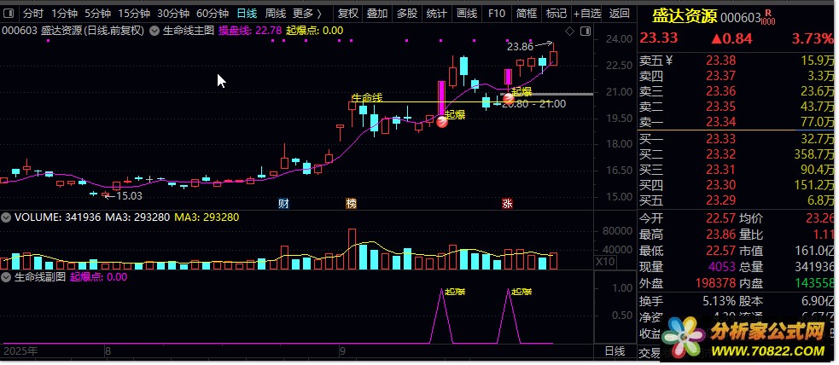The height and width of the screenshot is (365, 839).
Task: Click the 返回 back button
Action: [x=620, y=13]
